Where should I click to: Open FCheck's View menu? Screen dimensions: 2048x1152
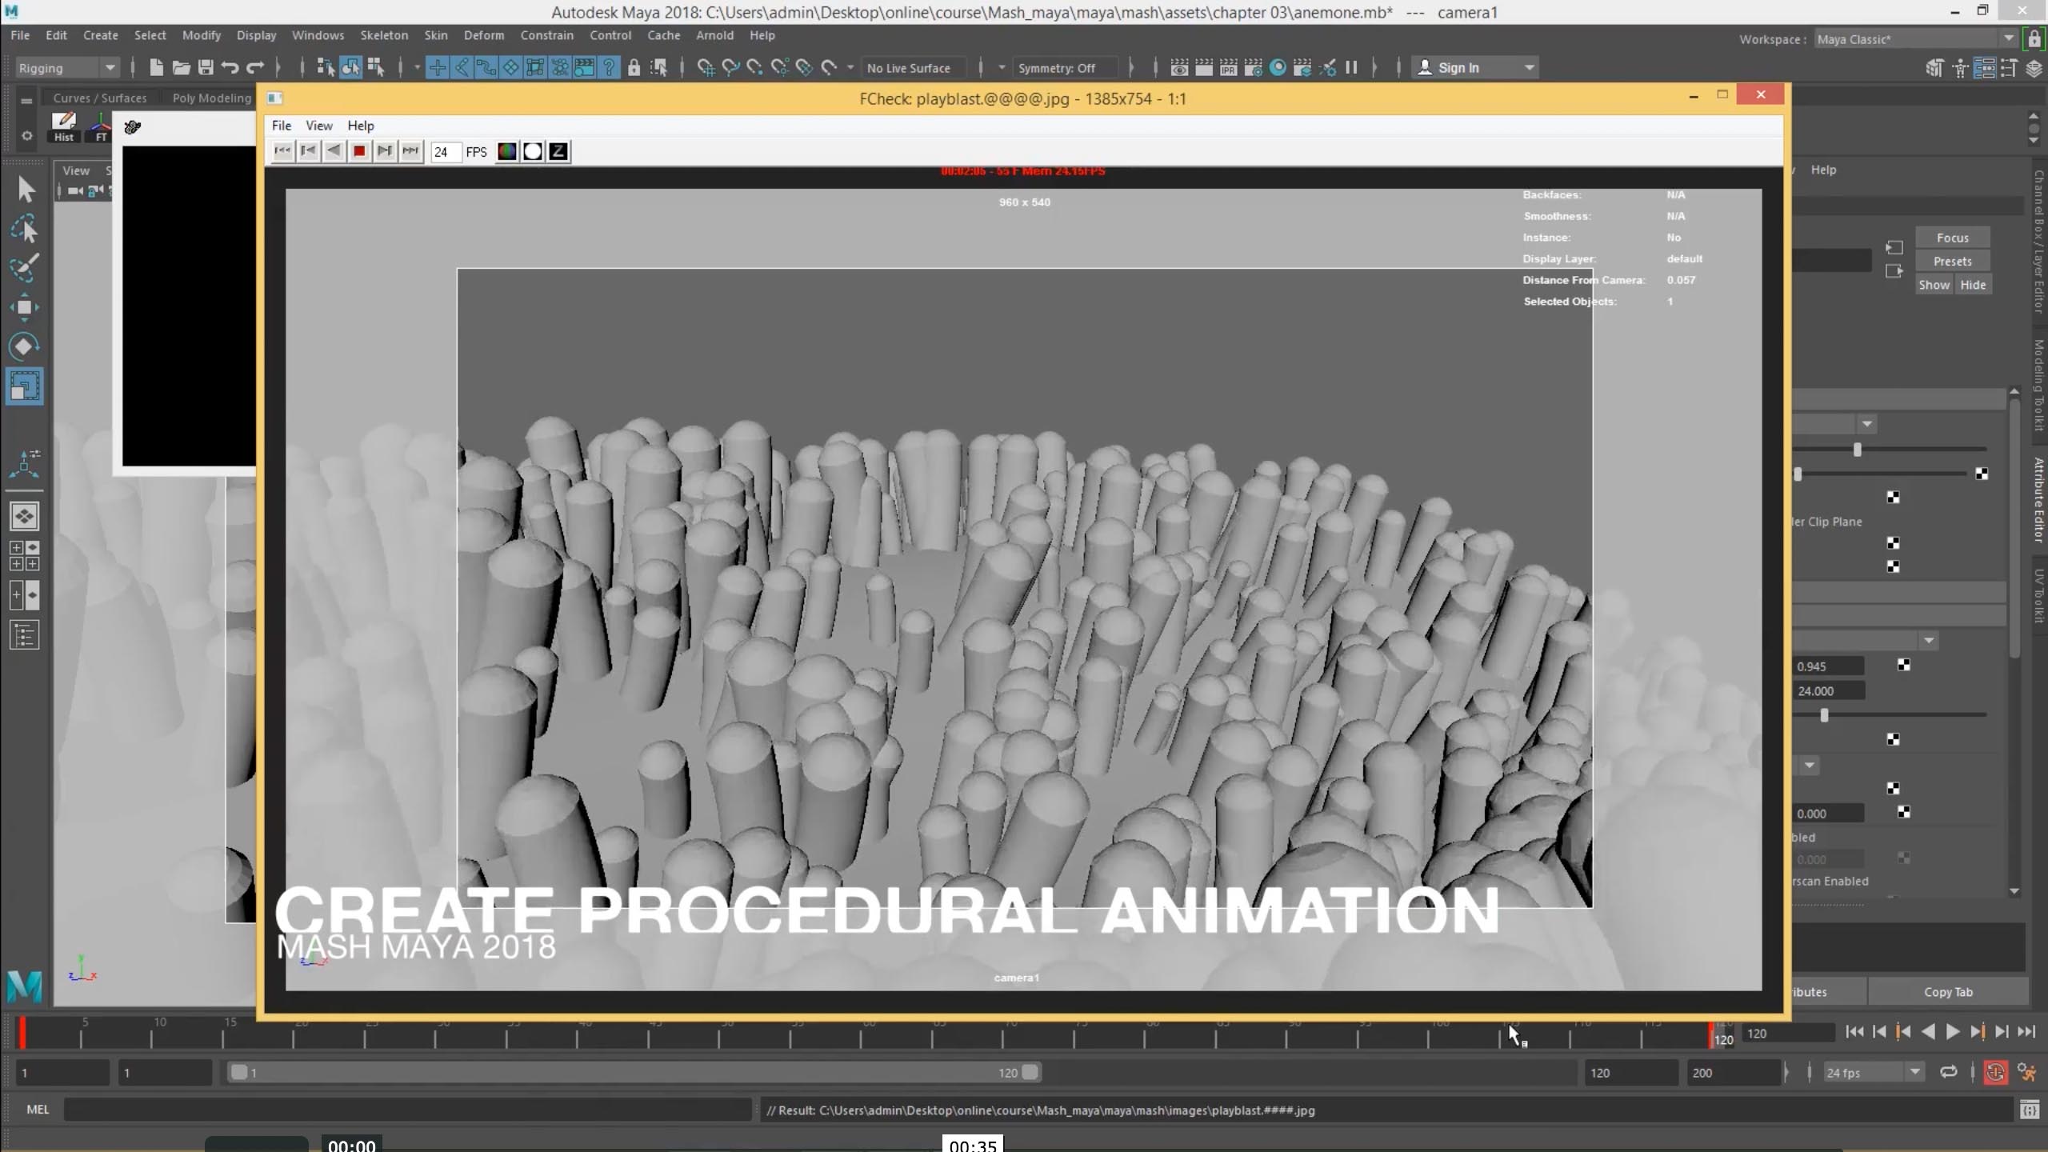[x=318, y=126]
